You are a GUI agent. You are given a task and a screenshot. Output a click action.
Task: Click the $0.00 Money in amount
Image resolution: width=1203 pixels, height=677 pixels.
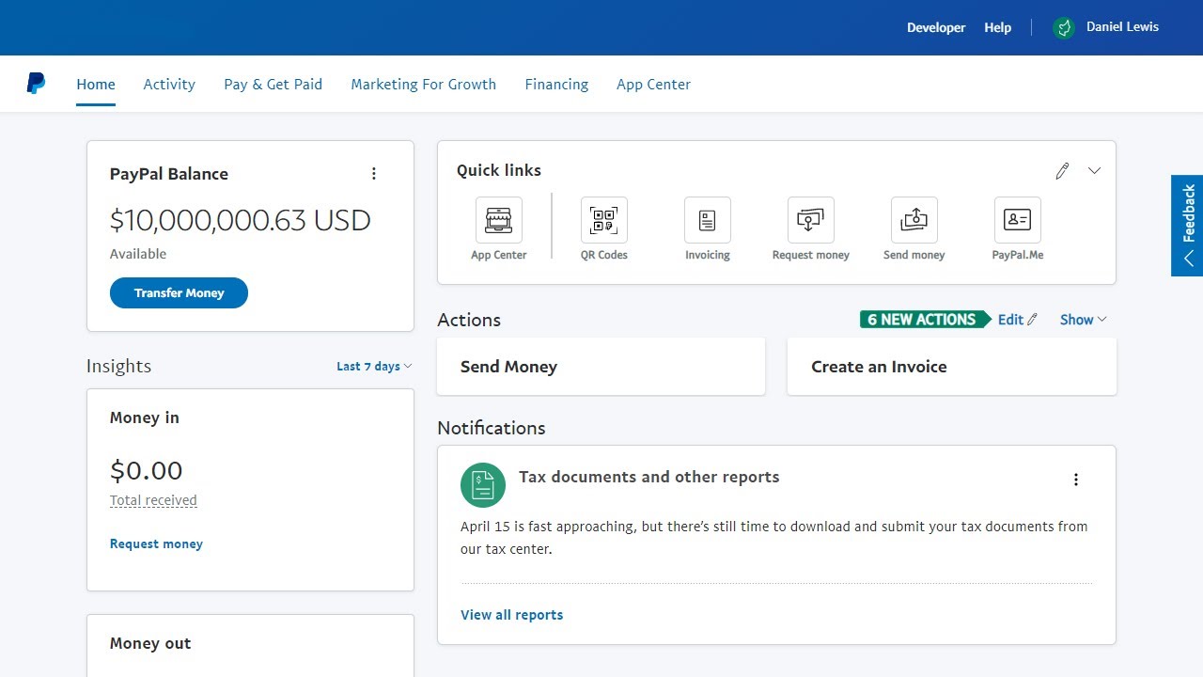click(x=147, y=470)
